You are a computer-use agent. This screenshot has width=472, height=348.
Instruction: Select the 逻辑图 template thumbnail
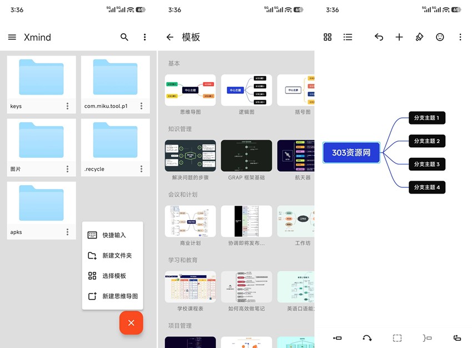(246, 91)
